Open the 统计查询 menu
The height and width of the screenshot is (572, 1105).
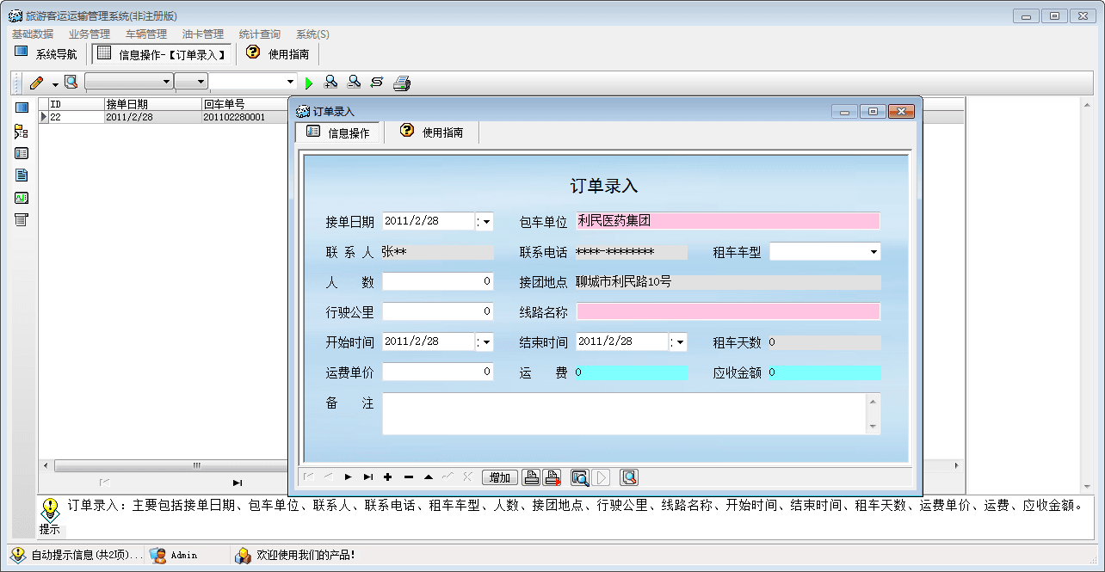pos(260,34)
